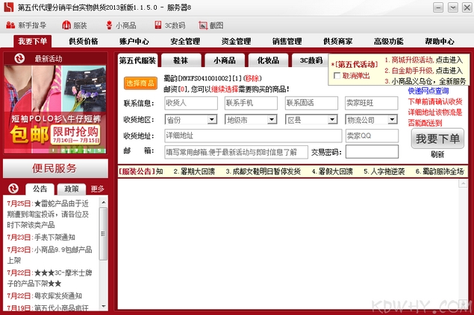Click announcement list scroll-down arrow

click(x=104, y=307)
